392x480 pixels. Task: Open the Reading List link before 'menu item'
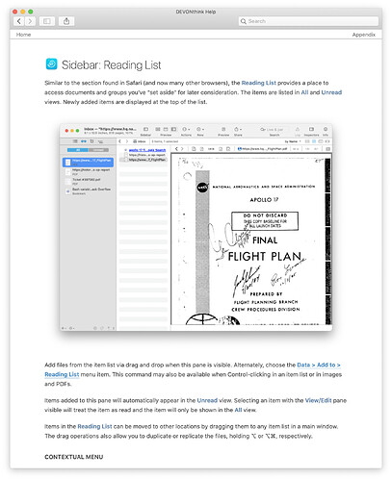tap(62, 374)
